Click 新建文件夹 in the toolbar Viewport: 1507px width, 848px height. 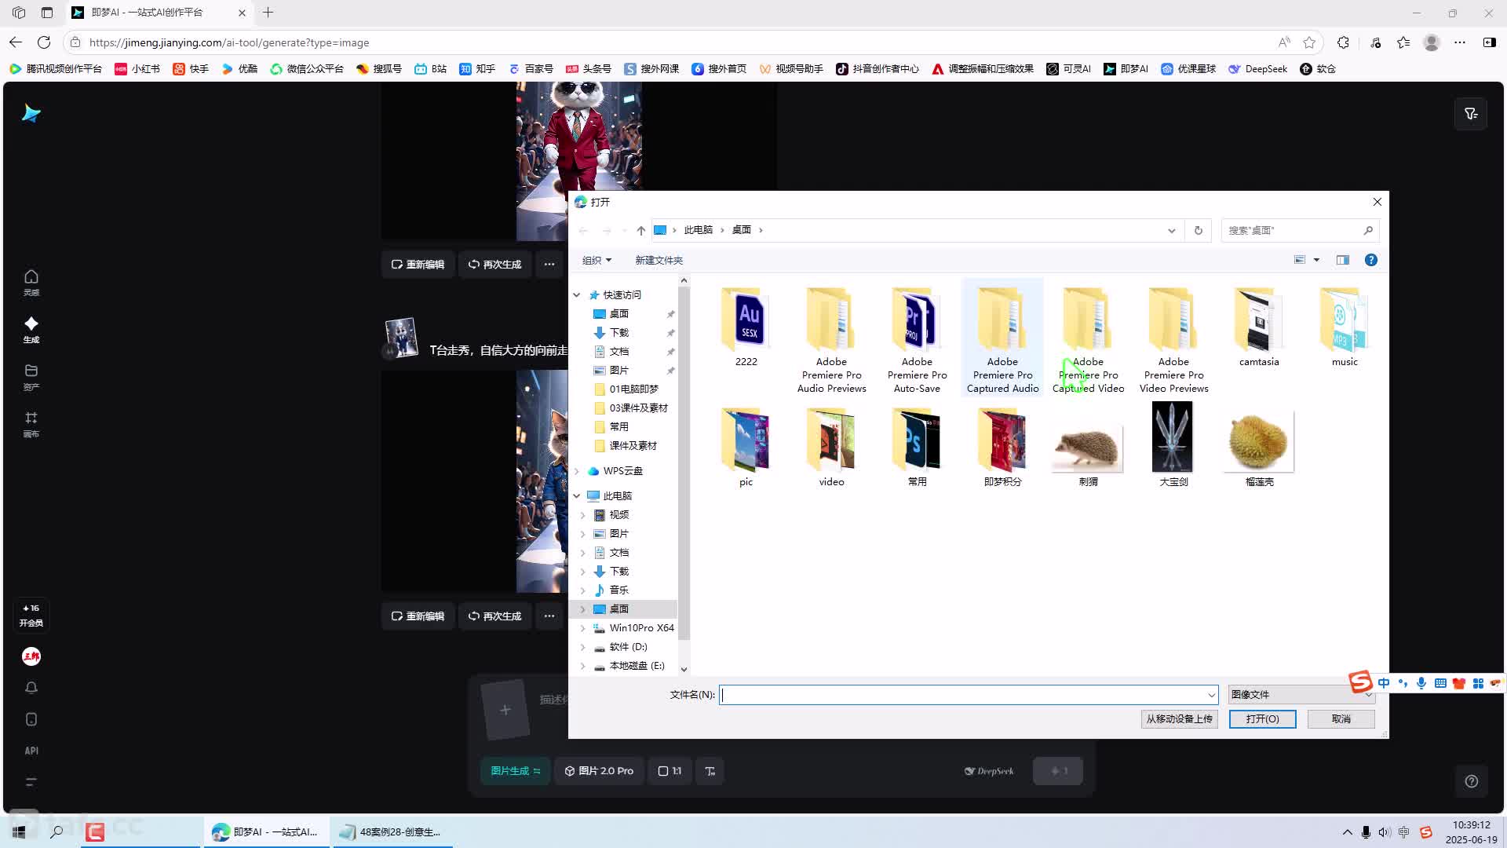click(x=659, y=260)
